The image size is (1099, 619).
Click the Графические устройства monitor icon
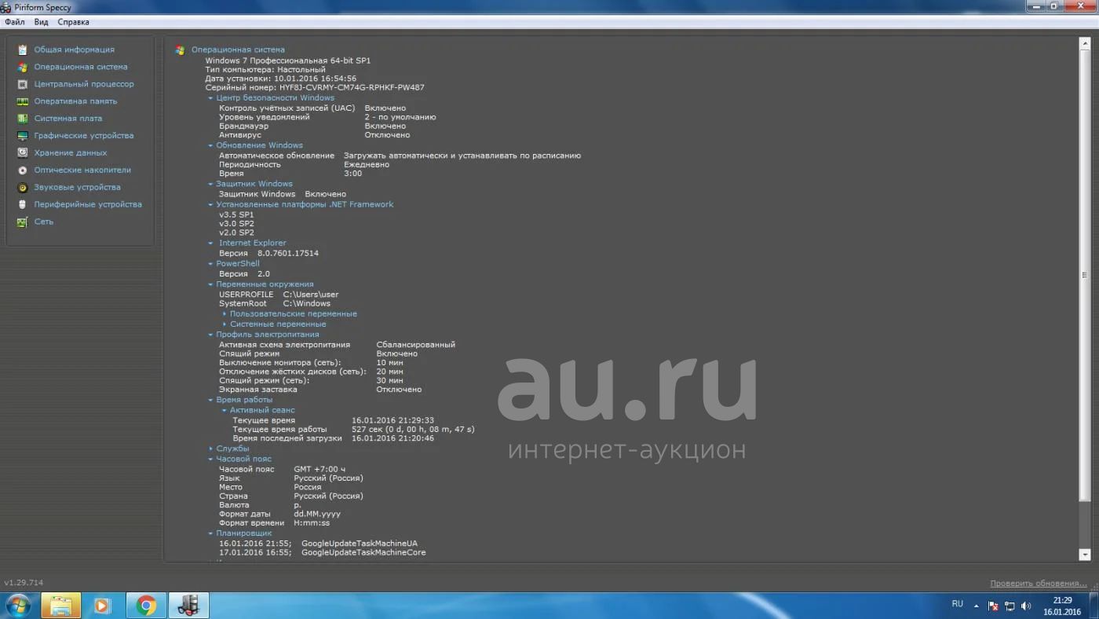(x=23, y=136)
